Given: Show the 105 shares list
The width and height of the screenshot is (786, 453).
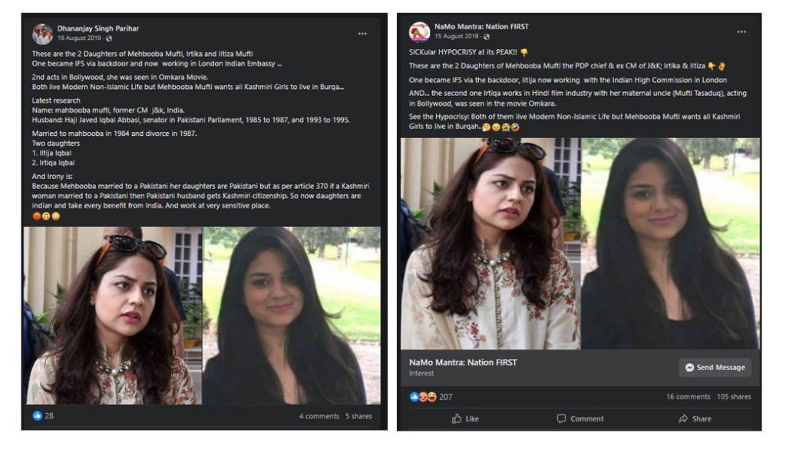Looking at the screenshot, I should point(734,397).
